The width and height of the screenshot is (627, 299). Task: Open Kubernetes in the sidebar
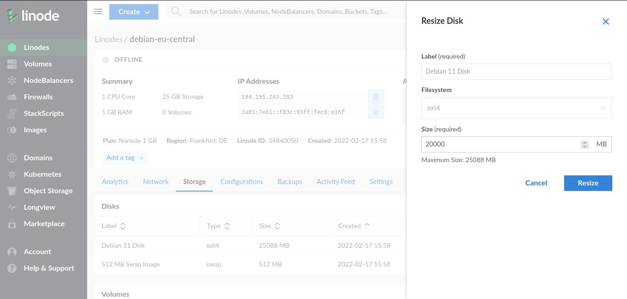coord(43,174)
